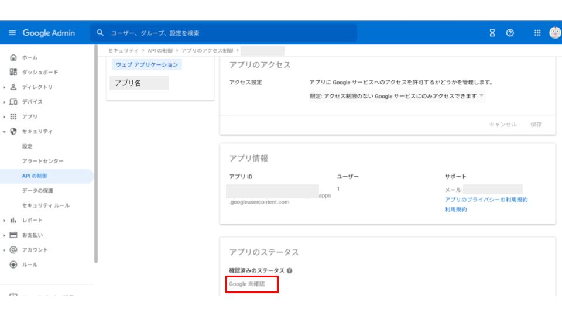This screenshot has height=316, width=562.
Task: Click アプリのアクセス制御 in the breadcrumb
Action: (x=207, y=50)
